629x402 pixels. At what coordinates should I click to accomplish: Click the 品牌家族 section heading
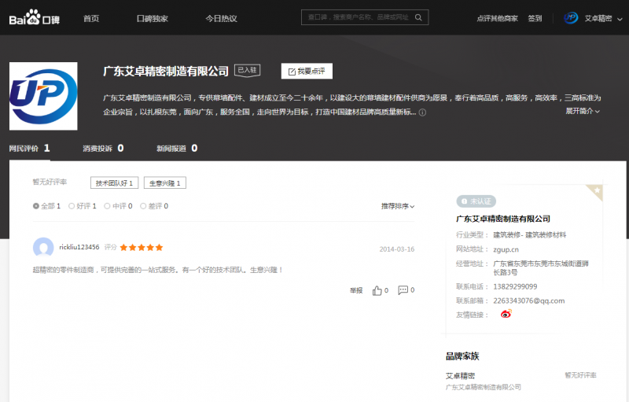tap(462, 356)
